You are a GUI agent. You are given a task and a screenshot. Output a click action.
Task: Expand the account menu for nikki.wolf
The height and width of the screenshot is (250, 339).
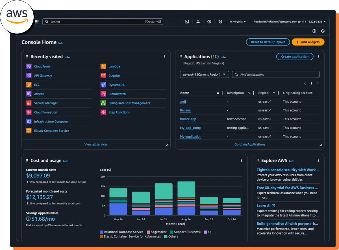point(290,22)
